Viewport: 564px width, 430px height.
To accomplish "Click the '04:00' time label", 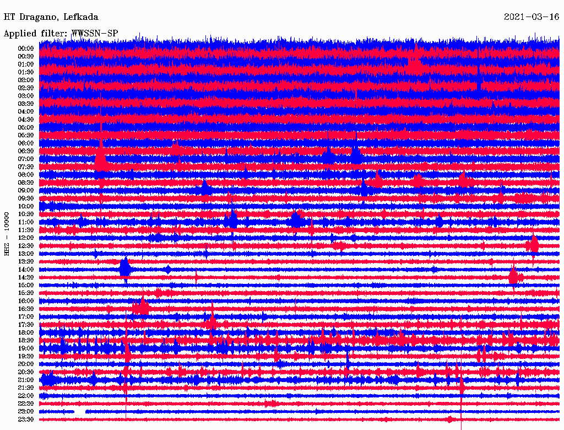I will click(x=26, y=112).
